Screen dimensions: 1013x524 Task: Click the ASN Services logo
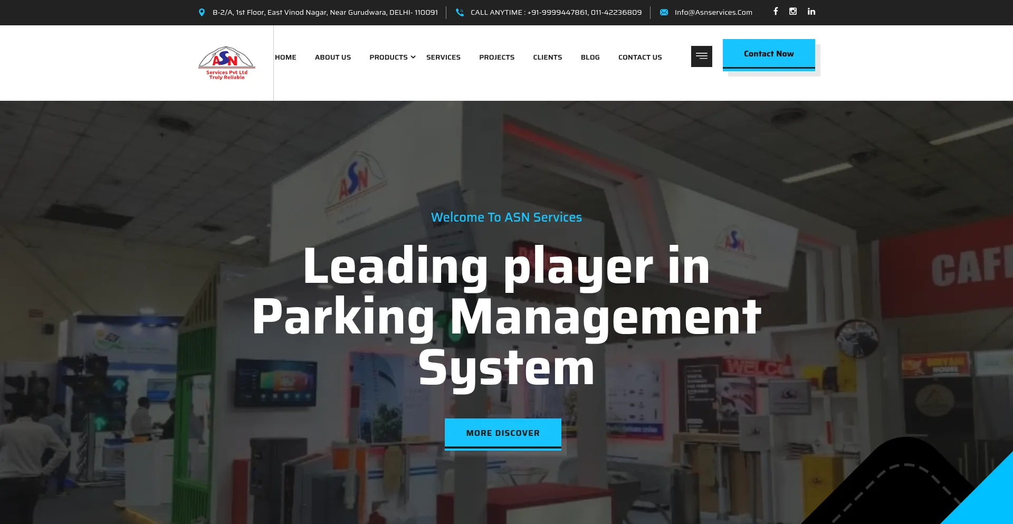[227, 63]
